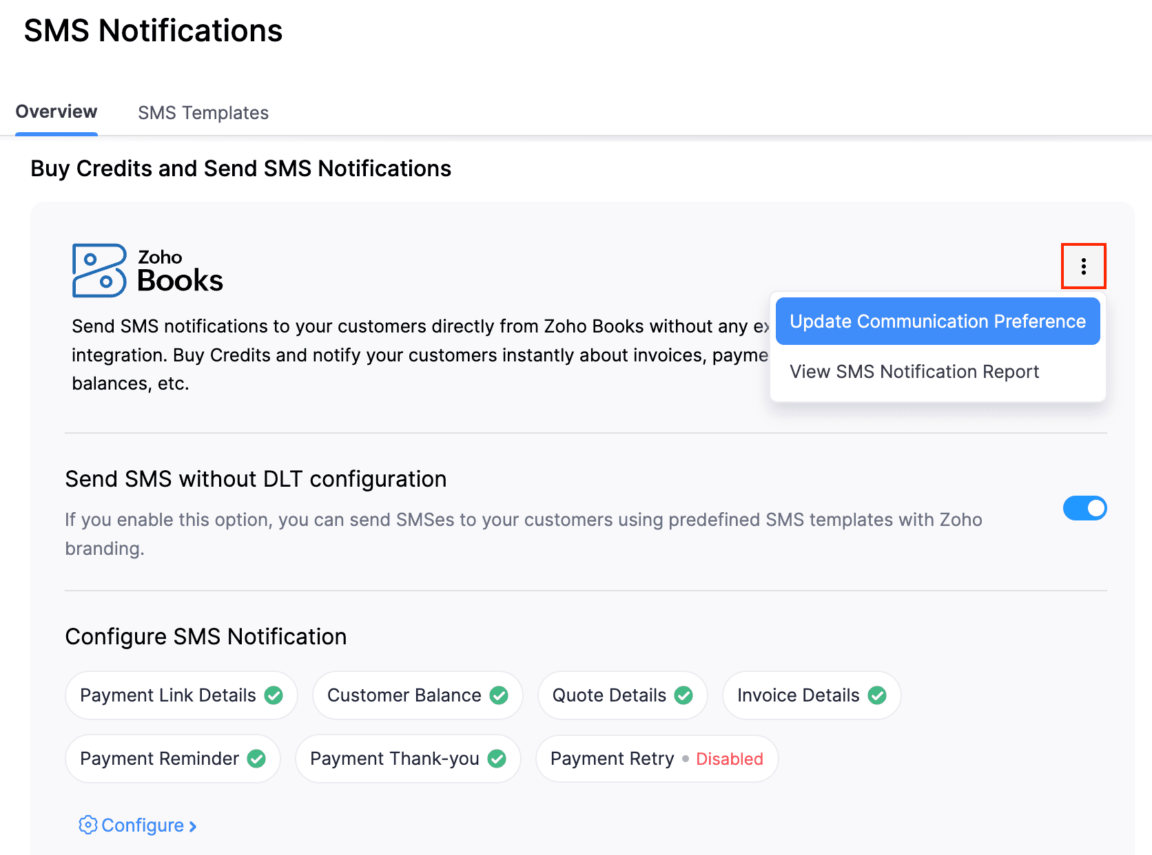1152x855 pixels.
Task: Click the Configure link
Action: point(143,825)
